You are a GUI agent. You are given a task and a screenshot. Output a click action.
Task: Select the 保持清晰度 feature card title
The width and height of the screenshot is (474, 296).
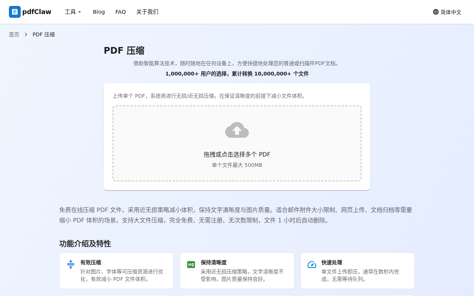pyautogui.click(x=214, y=262)
